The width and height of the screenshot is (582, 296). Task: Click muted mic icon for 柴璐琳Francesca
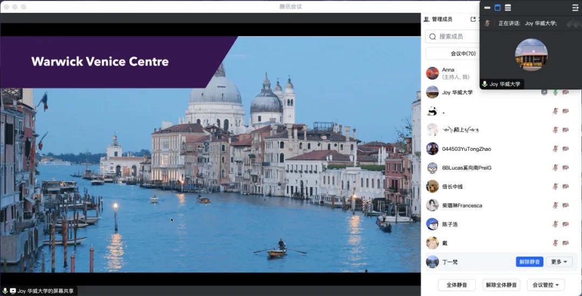[555, 205]
